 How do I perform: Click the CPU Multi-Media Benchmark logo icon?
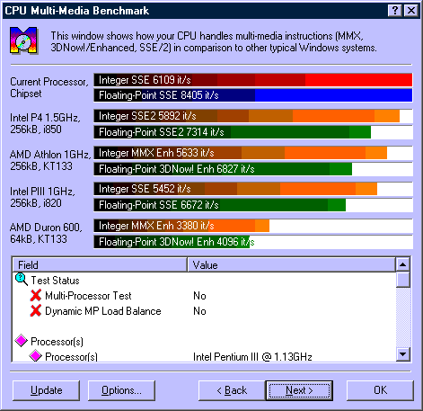24,40
